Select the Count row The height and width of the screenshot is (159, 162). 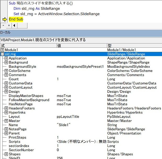tap(81, 79)
